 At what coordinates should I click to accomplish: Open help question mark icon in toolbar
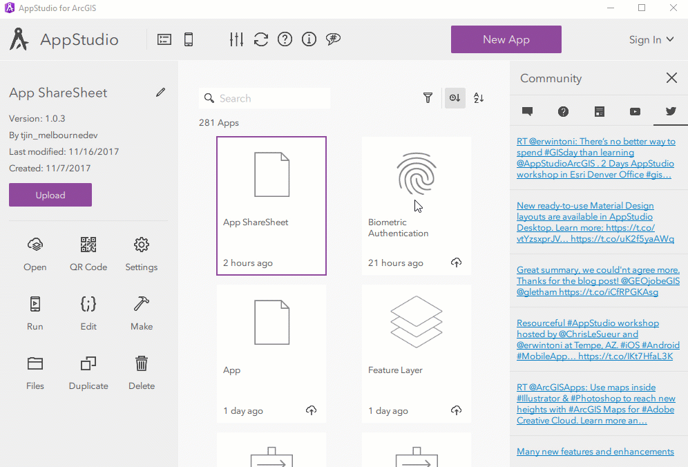pos(285,39)
